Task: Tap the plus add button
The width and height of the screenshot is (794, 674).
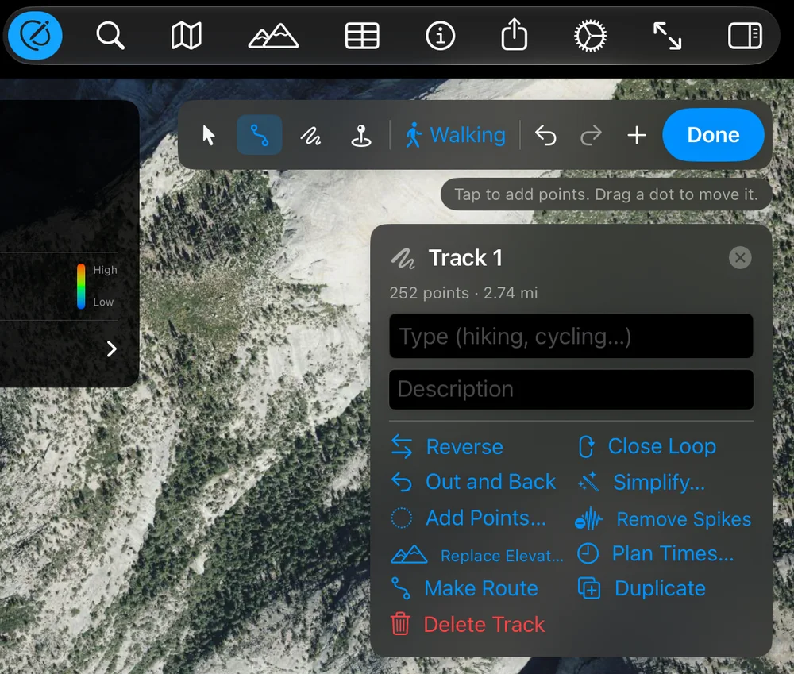Action: 637,135
